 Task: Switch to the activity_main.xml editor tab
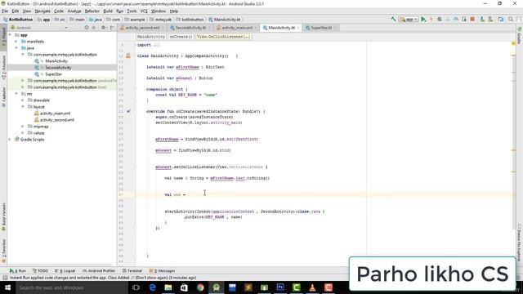coord(237,28)
